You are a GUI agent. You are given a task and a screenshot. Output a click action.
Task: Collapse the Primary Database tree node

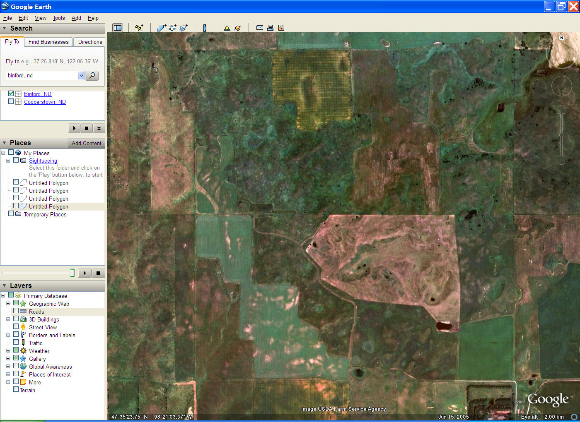click(3, 296)
